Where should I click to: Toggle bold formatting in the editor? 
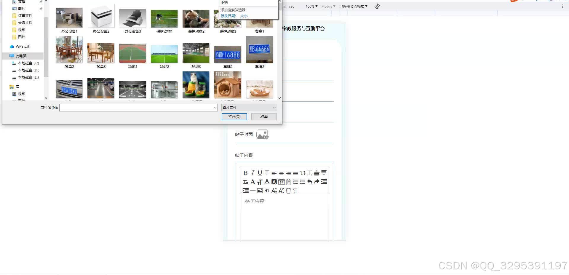pyautogui.click(x=246, y=173)
